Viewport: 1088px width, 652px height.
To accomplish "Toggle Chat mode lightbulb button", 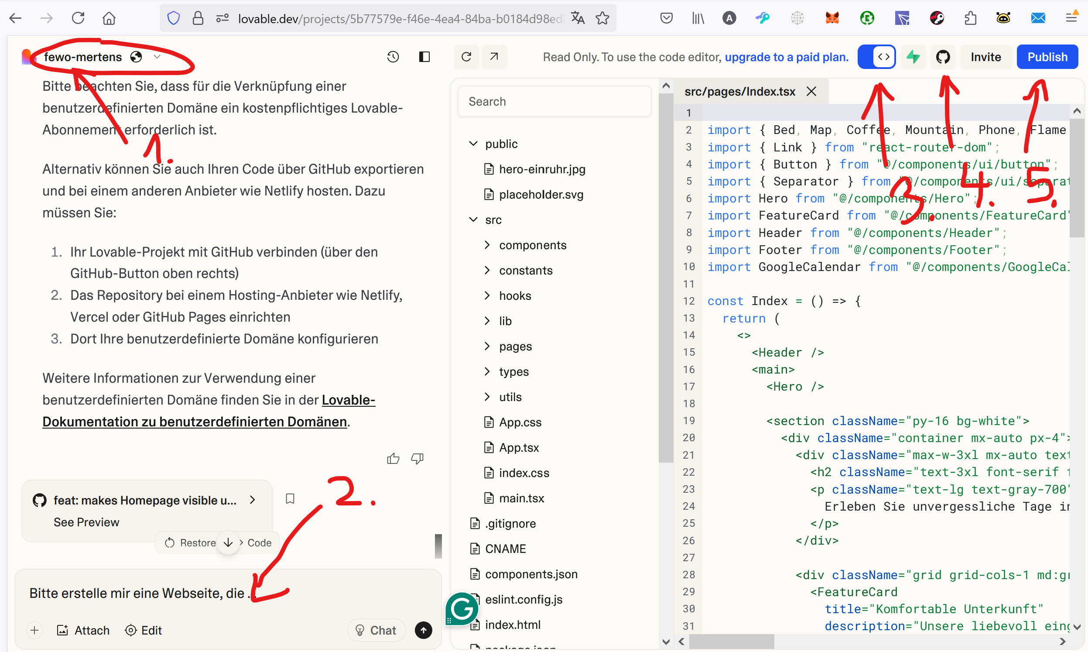I will 376,631.
